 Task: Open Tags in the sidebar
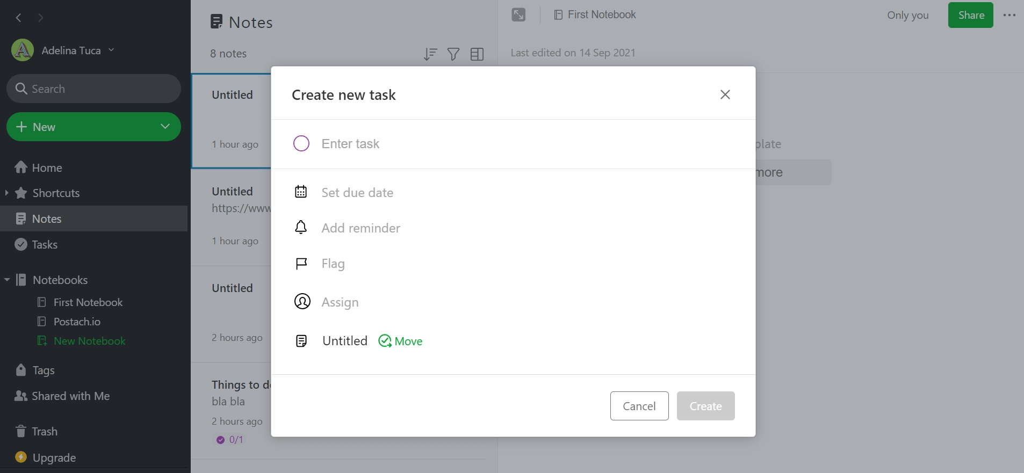point(44,370)
